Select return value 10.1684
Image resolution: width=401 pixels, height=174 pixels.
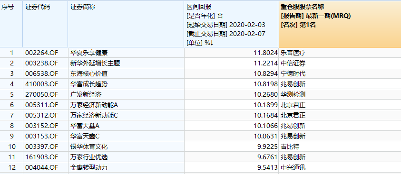click(x=266, y=115)
